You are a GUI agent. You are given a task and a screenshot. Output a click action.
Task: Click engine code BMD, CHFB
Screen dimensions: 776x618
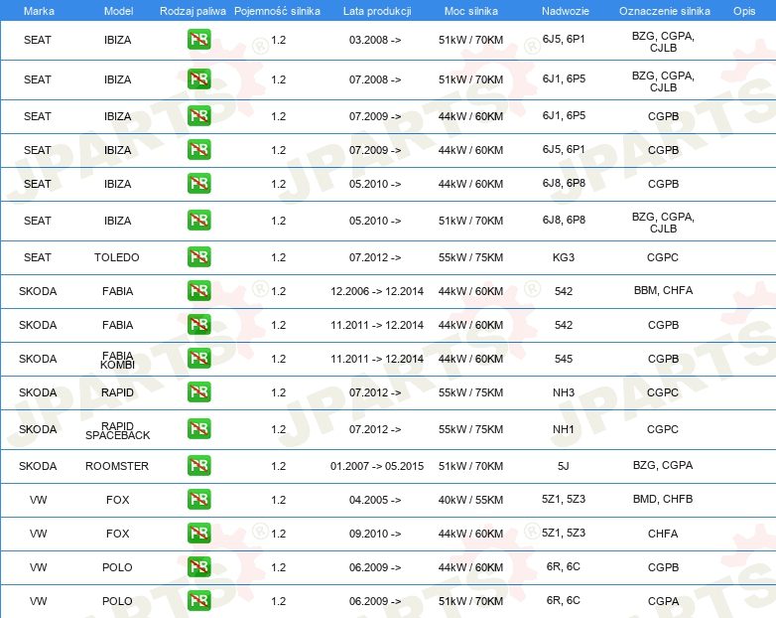[x=663, y=499]
